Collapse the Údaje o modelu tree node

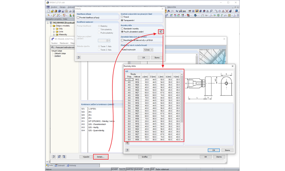click(x=51, y=26)
